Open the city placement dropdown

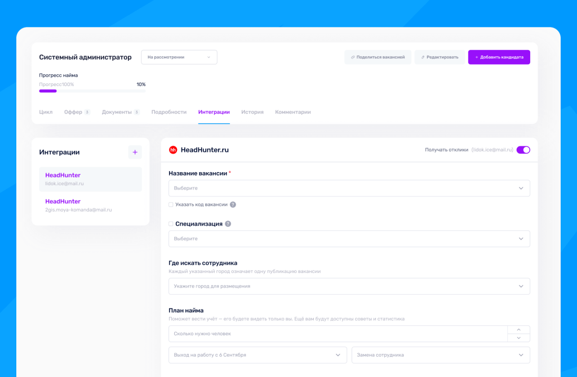point(349,286)
